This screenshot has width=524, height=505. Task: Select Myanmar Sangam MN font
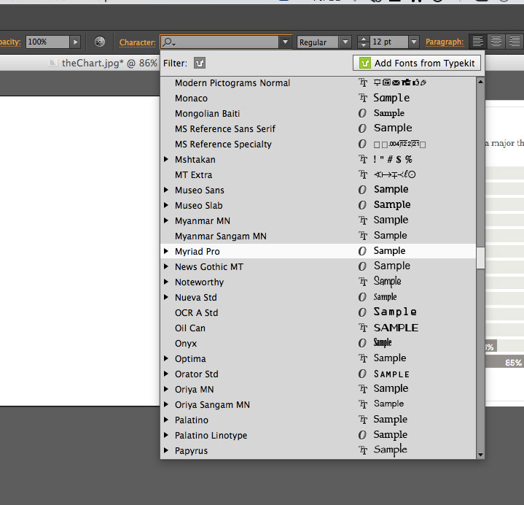coord(318,236)
